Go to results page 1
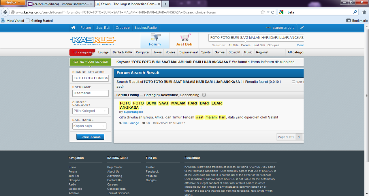Viewport: 369px width, 196px height. pyautogui.click(x=299, y=137)
